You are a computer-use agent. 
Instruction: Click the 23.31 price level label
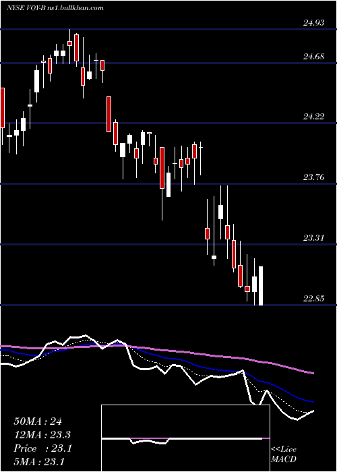click(313, 238)
